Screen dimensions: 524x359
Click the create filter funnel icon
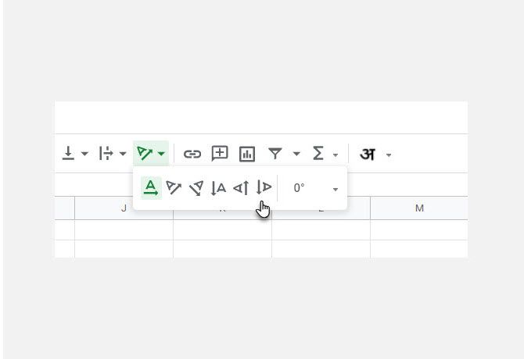coord(275,154)
